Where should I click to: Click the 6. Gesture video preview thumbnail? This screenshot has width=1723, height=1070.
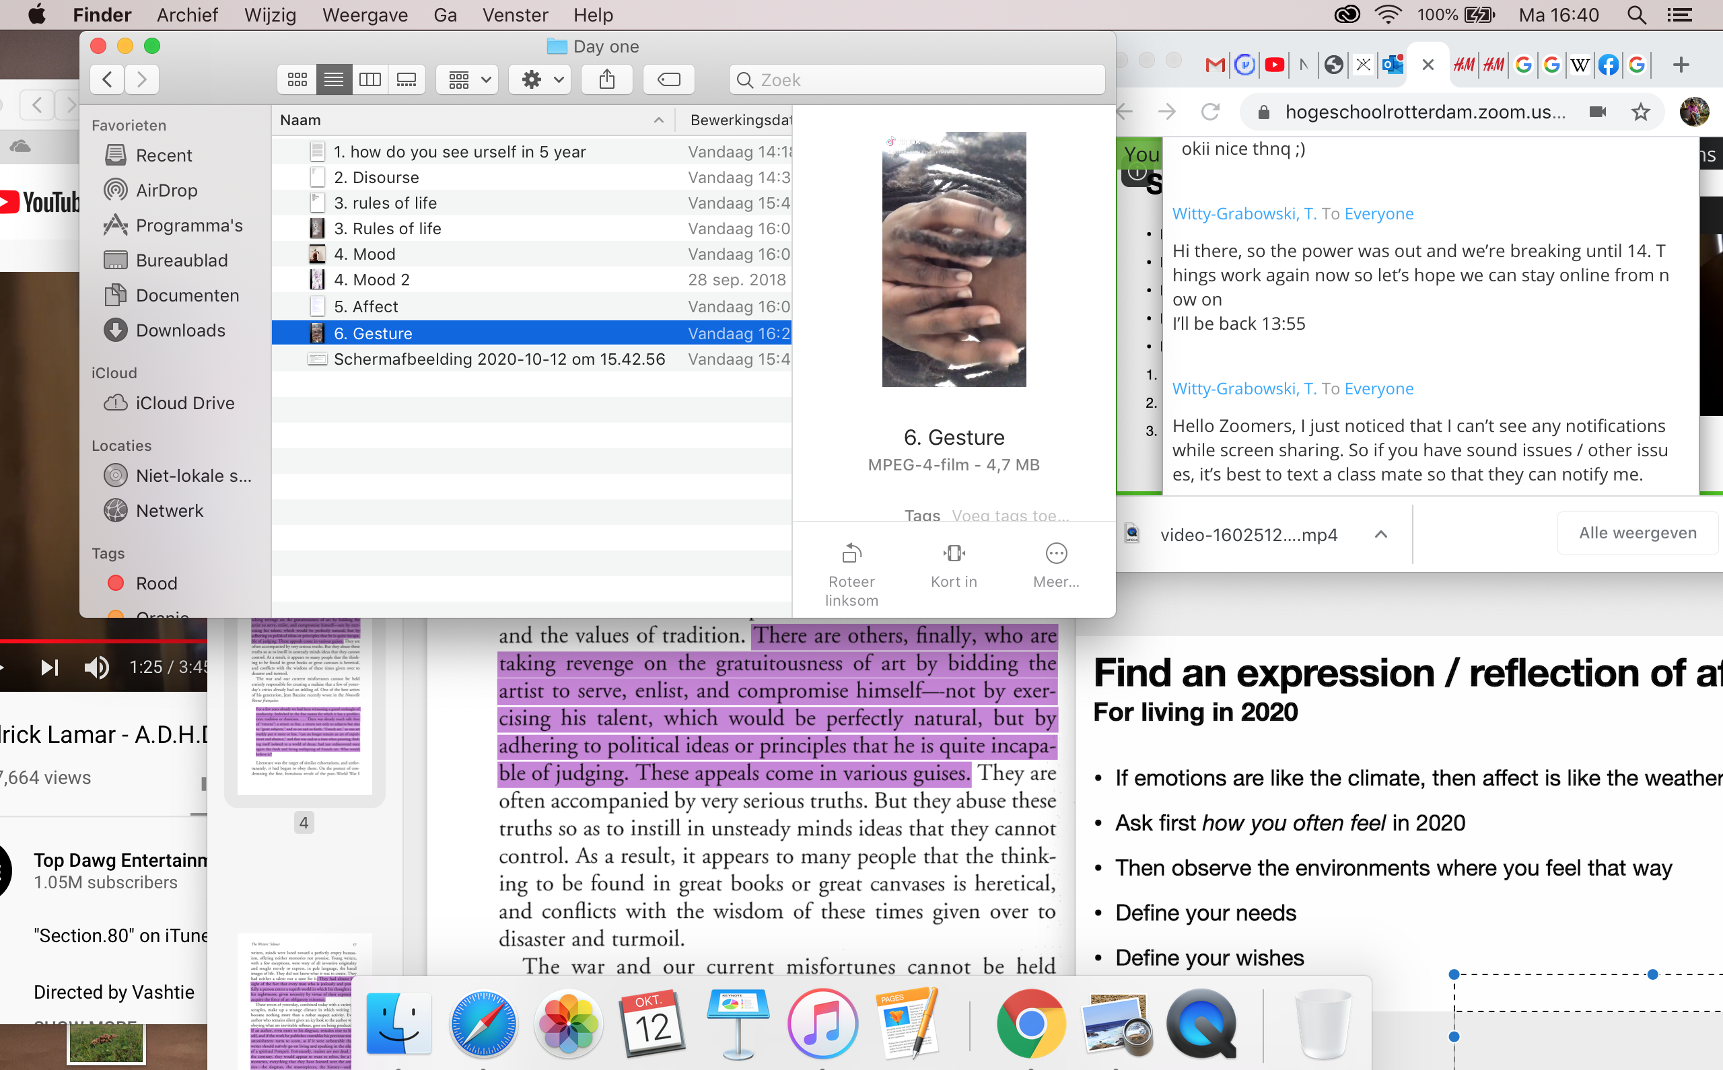coord(954,259)
